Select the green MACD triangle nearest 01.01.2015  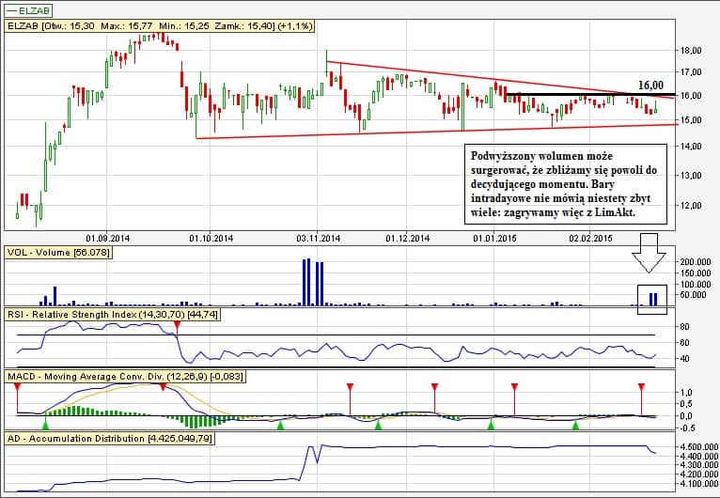[490, 427]
